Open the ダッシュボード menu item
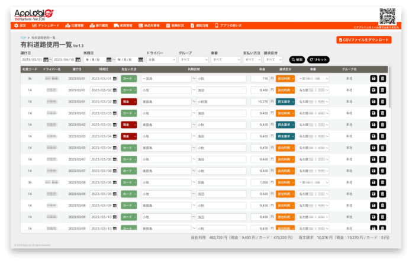The height and width of the screenshot is (263, 412). coord(46,26)
